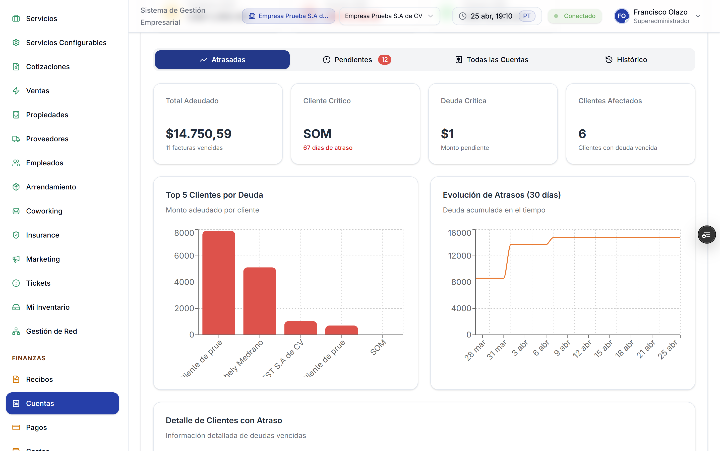Open Coworking from the sidebar
The image size is (723, 451).
[x=44, y=211]
